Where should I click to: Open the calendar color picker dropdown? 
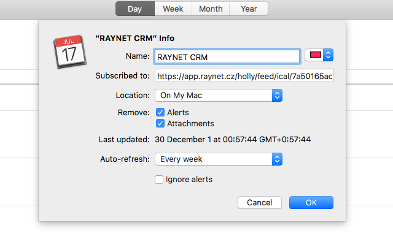point(319,55)
